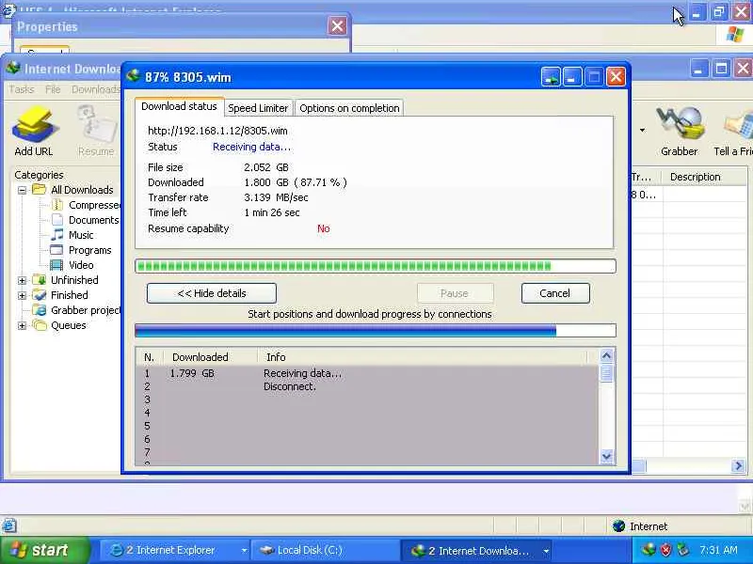Click the Queues folder icon
The width and height of the screenshot is (753, 564).
[x=39, y=325]
